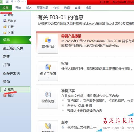This screenshot has height=132, width=134.
Task: Open 最近所用文件 list
Action: coord(13,48)
